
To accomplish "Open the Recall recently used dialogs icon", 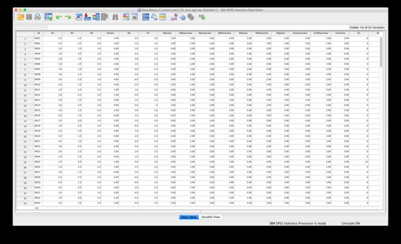I will click(48, 17).
